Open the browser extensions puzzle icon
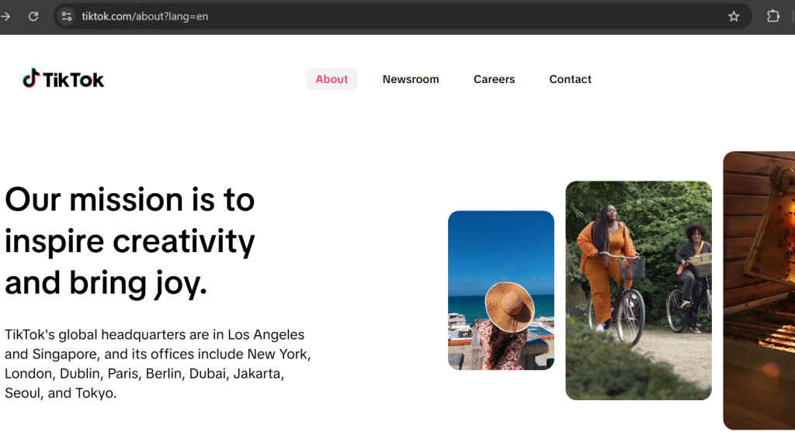795x432 pixels. pyautogui.click(x=773, y=16)
